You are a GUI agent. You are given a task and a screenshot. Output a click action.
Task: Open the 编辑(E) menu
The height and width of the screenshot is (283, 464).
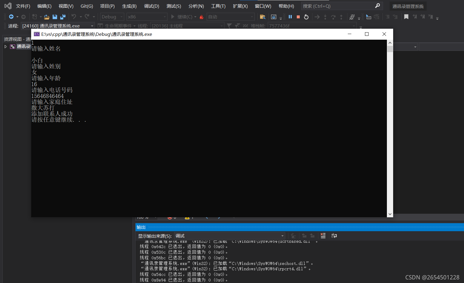coord(44,6)
